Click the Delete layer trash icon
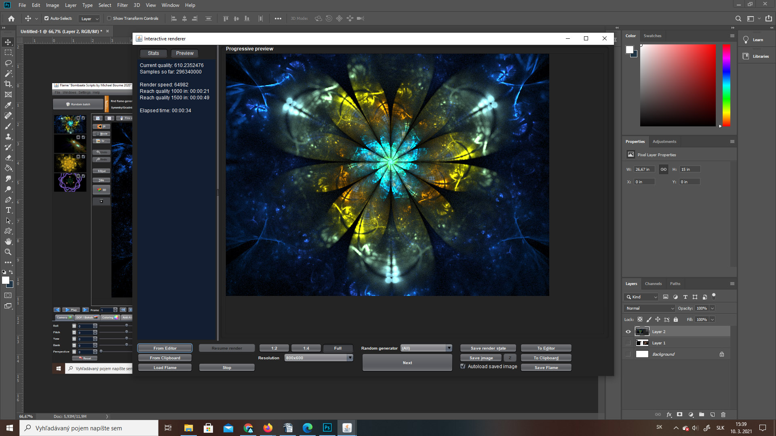This screenshot has width=776, height=436. (723, 415)
